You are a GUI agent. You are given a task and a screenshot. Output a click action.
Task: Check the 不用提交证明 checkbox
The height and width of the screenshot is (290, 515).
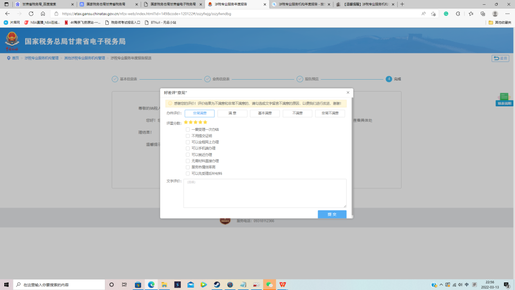click(x=188, y=136)
